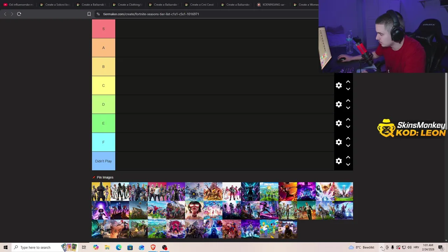Open the weather widget showing 8°C Bewölkt
This screenshot has width=448, height=252.
[361, 247]
